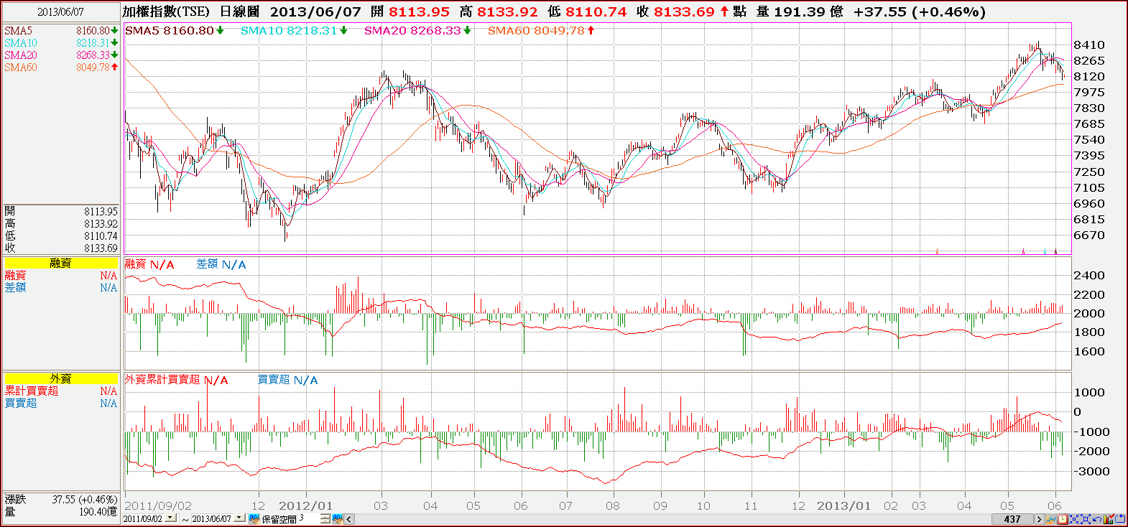Click the 外資累計買賣超 N/A chart legend

click(x=176, y=380)
